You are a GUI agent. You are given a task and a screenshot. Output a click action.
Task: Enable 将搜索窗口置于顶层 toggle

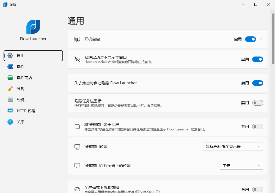[258, 127]
